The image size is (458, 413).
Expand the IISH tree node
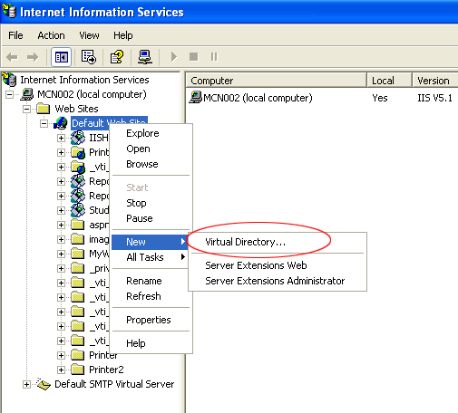click(61, 138)
